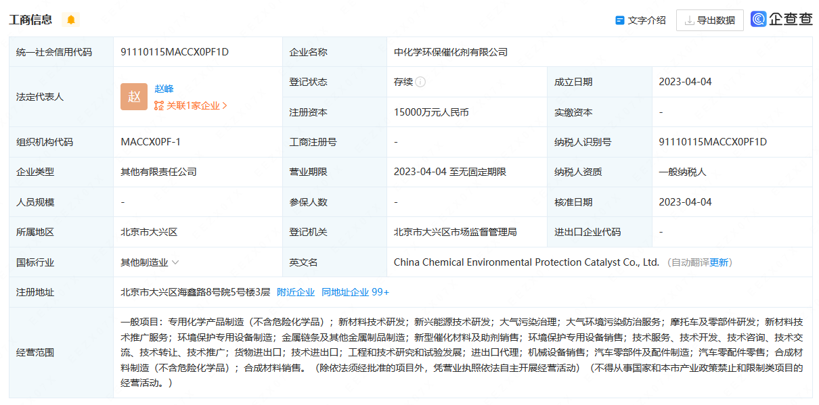The height and width of the screenshot is (405, 819).
Task: Click the 赵 avatar of legal representative
Action: [x=134, y=97]
